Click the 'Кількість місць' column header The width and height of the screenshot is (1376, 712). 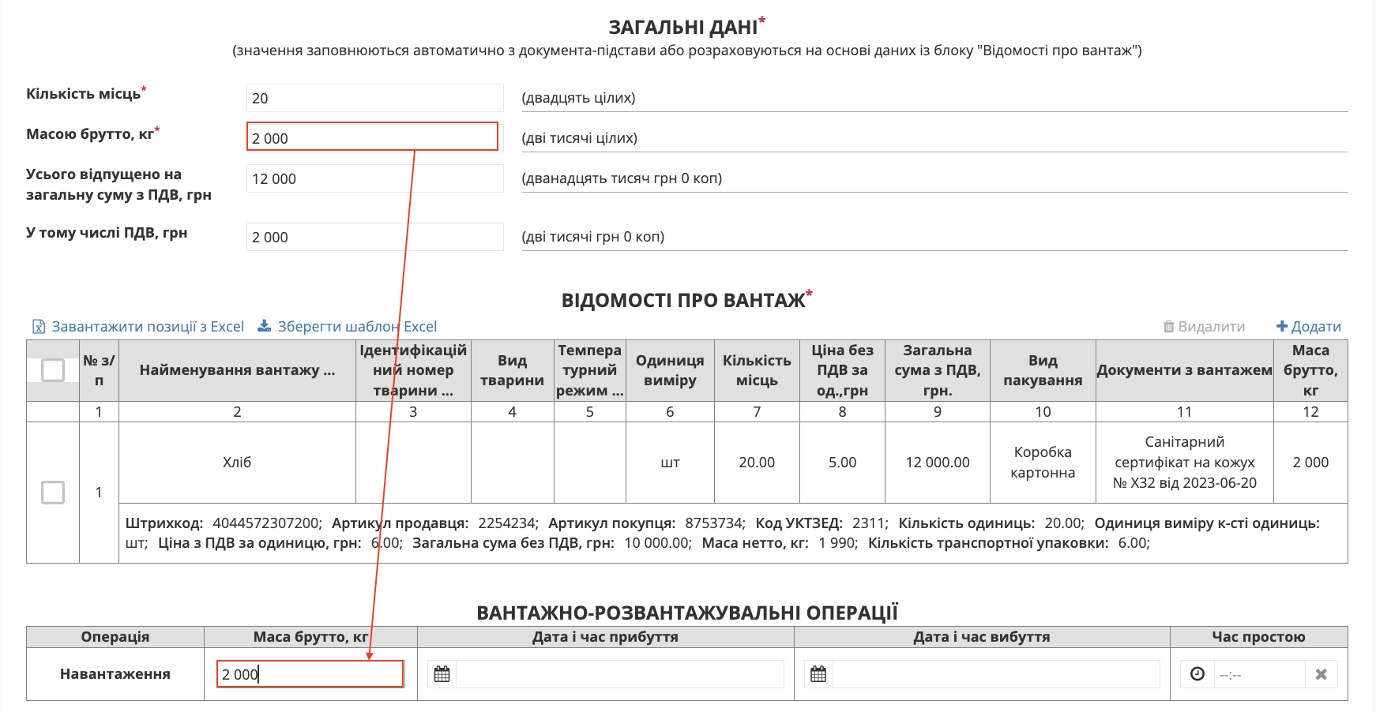tap(757, 370)
